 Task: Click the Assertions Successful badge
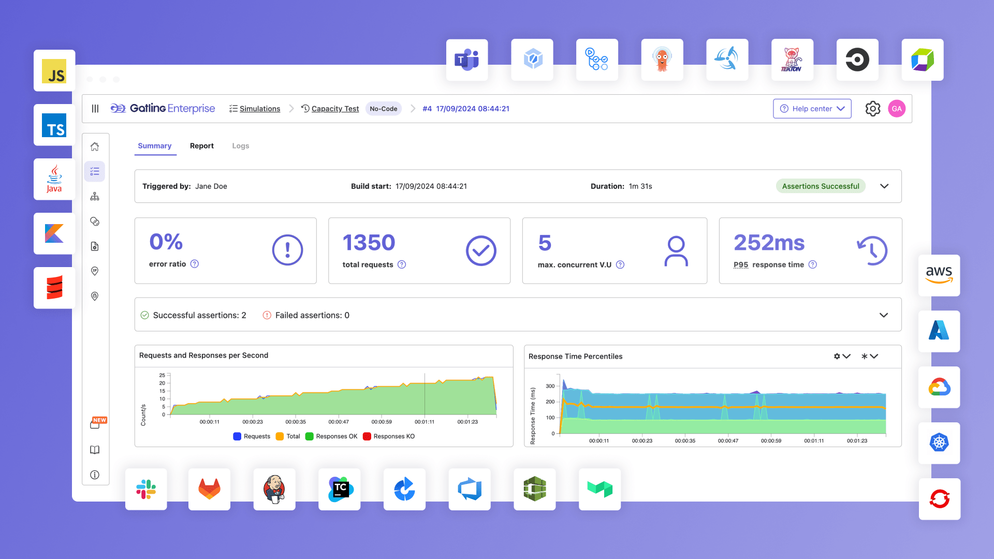[821, 186]
